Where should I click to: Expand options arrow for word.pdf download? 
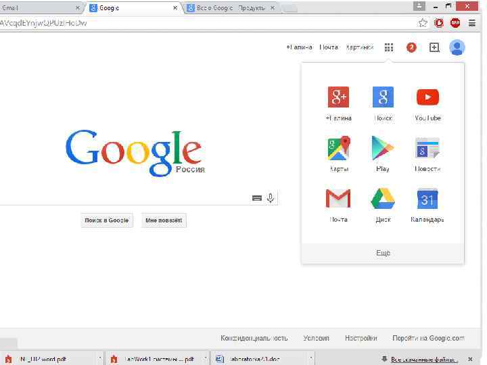pos(100,359)
